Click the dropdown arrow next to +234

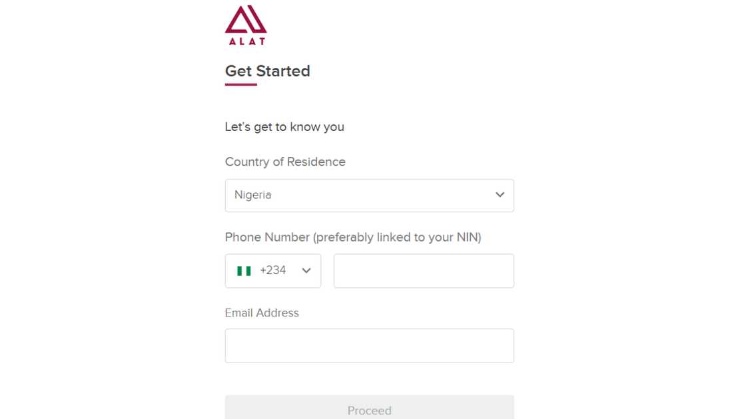click(306, 271)
